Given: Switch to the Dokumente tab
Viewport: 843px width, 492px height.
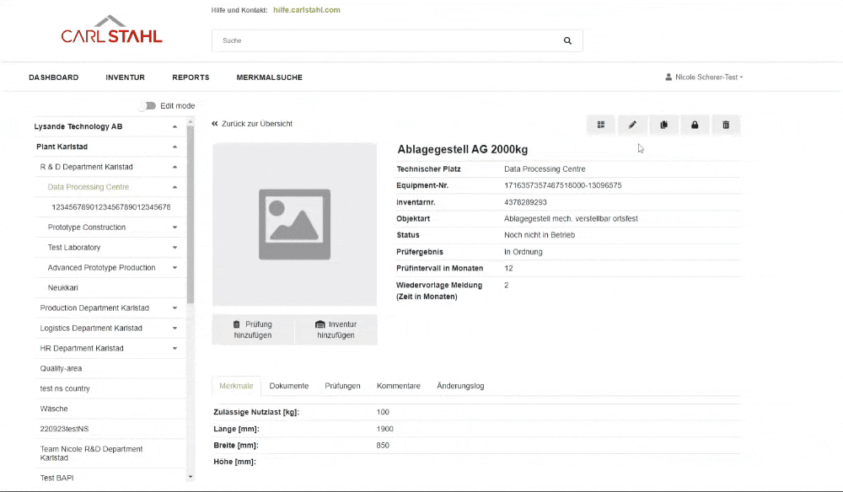Looking at the screenshot, I should pos(288,386).
